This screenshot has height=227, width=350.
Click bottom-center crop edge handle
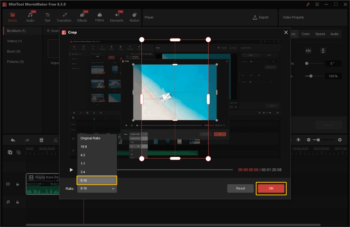(175, 158)
